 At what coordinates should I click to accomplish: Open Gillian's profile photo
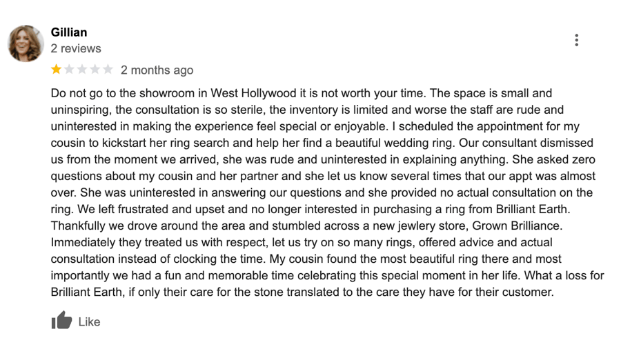pos(26,43)
